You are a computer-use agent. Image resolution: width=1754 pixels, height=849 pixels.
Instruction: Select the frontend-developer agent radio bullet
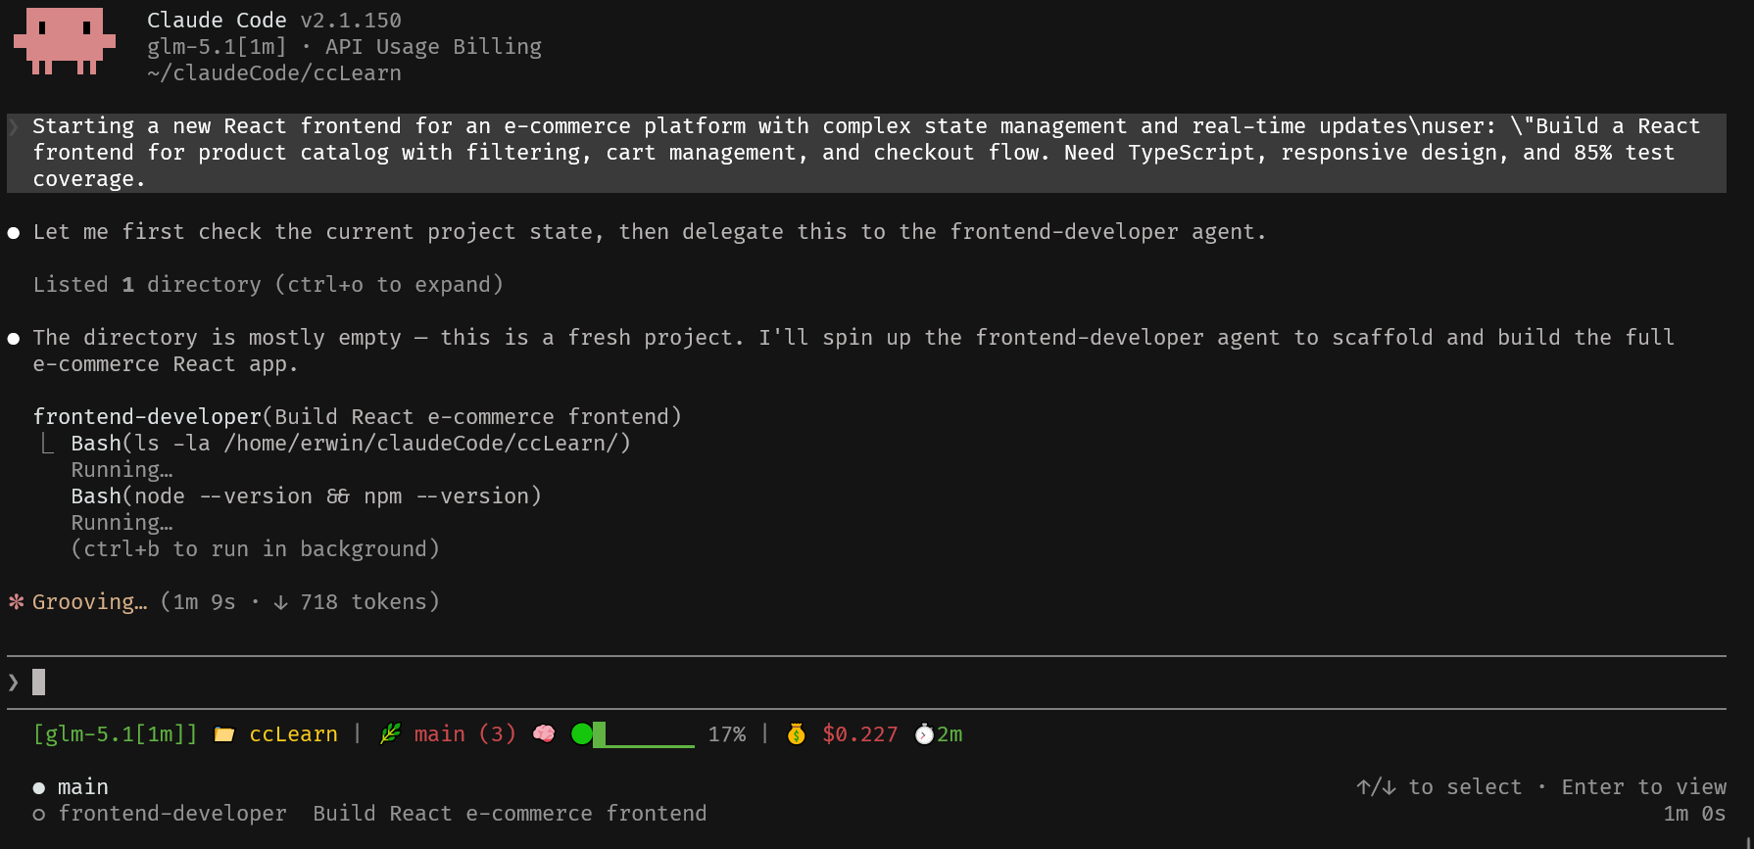click(39, 814)
